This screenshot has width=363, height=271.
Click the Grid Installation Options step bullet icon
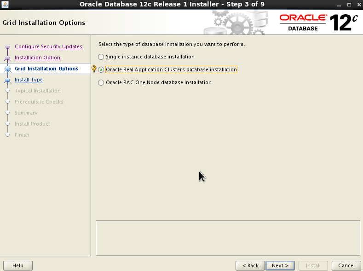point(8,69)
